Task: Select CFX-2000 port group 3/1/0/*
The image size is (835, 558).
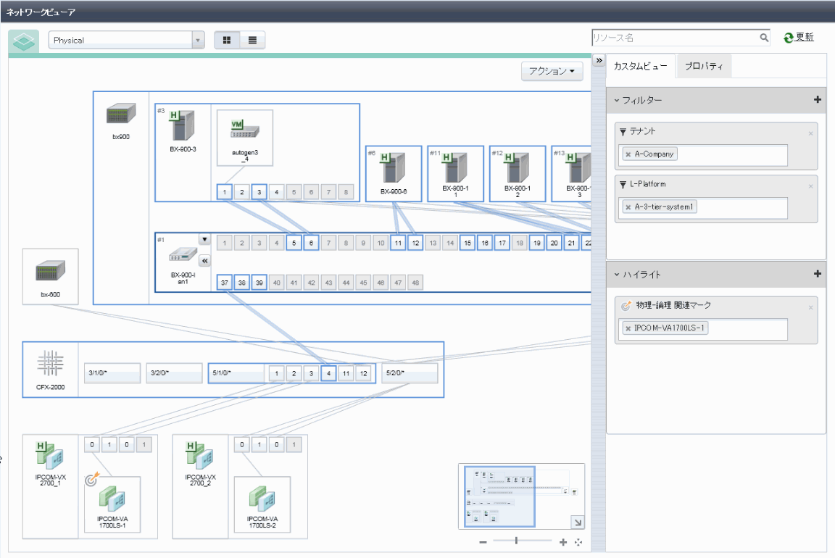Action: [112, 372]
